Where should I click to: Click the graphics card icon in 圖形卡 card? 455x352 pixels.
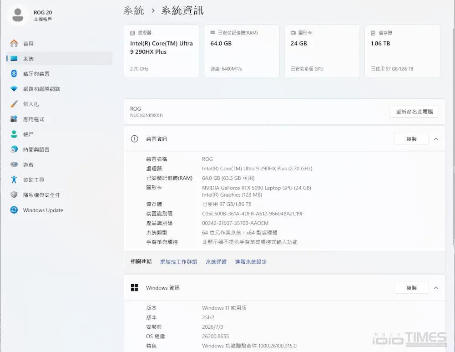[x=293, y=32]
